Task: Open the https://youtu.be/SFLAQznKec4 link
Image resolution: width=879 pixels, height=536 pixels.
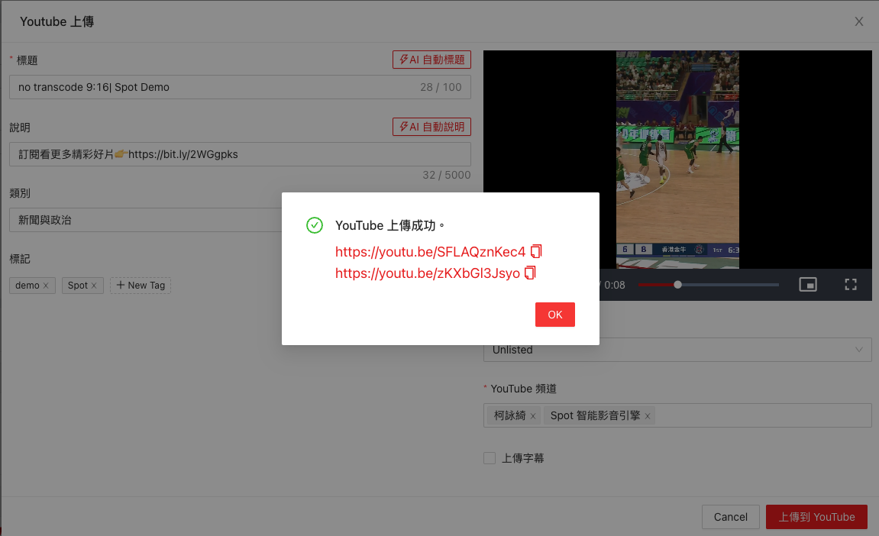Action: pos(430,252)
